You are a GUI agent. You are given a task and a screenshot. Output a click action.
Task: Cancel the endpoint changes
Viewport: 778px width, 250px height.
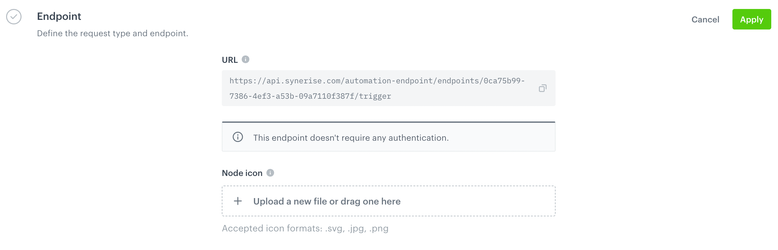pyautogui.click(x=705, y=20)
